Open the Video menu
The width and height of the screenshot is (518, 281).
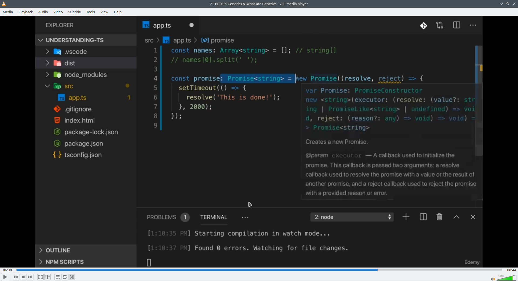point(58,12)
